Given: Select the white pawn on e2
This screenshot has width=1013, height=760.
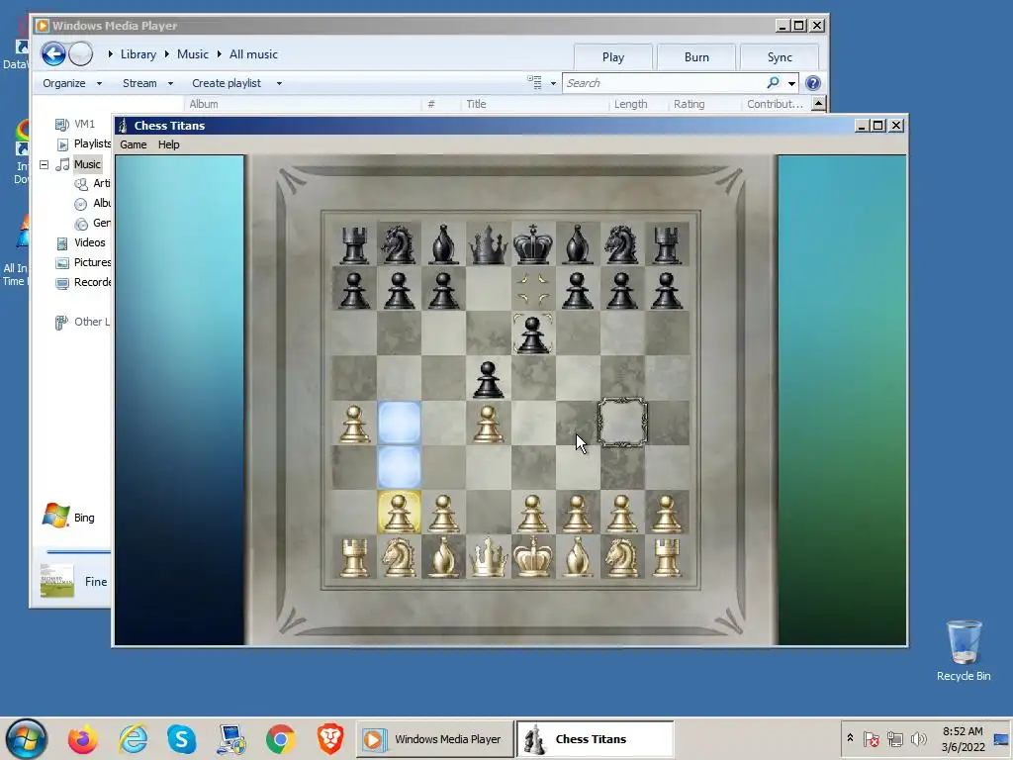Looking at the screenshot, I should tap(533, 514).
